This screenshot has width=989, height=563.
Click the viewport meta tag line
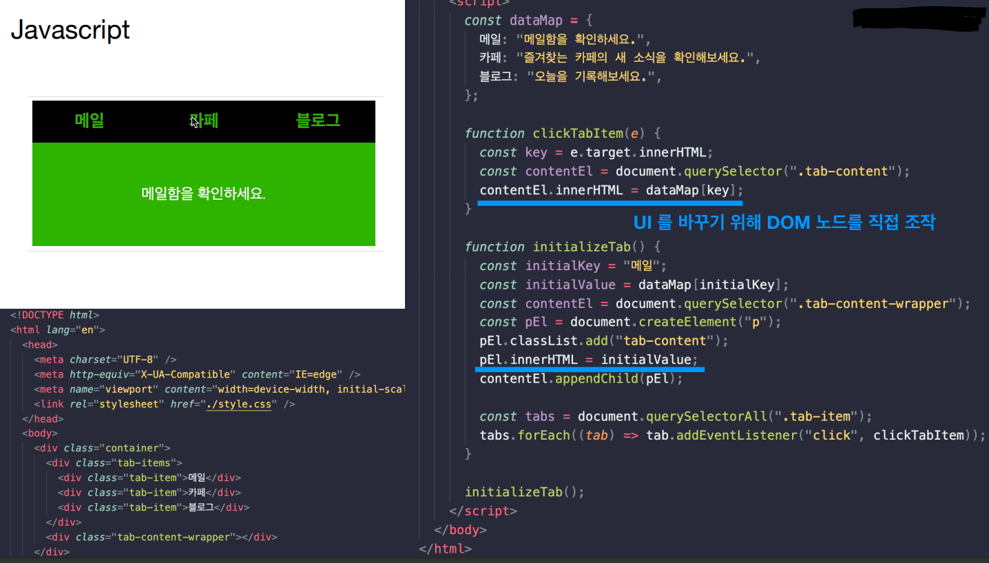[219, 389]
